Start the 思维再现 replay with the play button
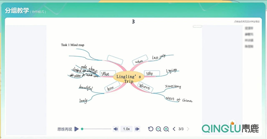 (77, 129)
